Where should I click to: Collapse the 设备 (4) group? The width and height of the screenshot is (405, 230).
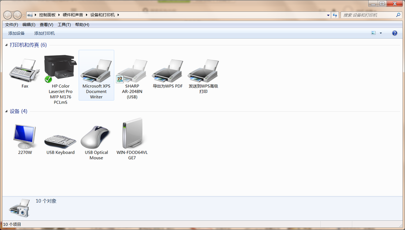coord(7,111)
